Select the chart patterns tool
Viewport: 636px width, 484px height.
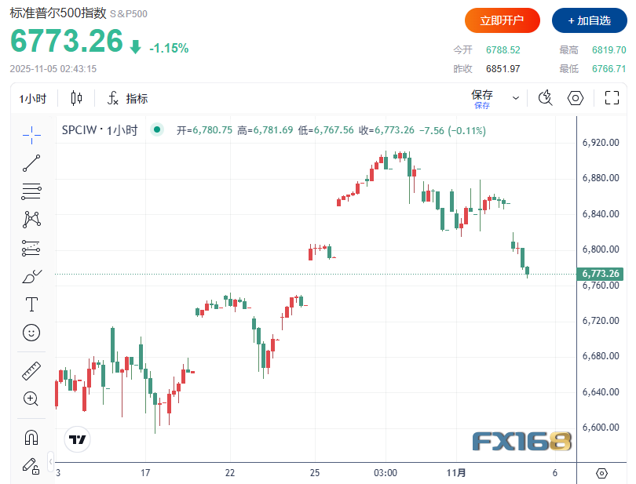31,219
